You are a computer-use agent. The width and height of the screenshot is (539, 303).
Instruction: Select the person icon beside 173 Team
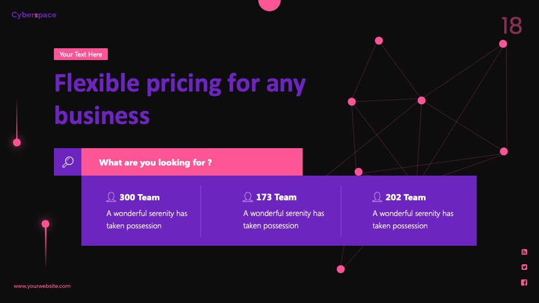248,197
